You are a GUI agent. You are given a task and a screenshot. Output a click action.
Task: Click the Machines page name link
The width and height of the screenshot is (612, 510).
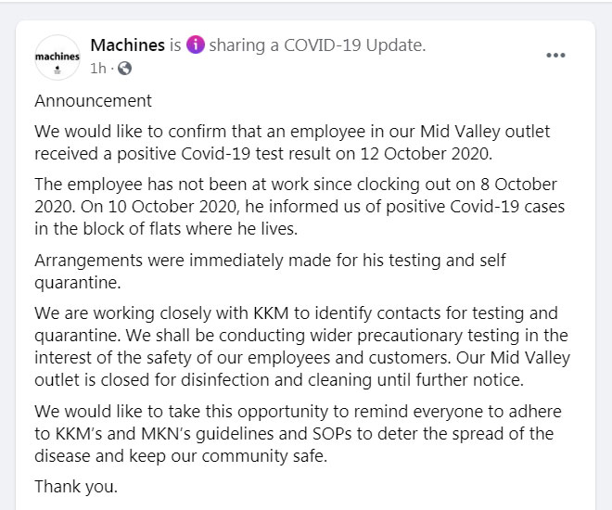[128, 45]
